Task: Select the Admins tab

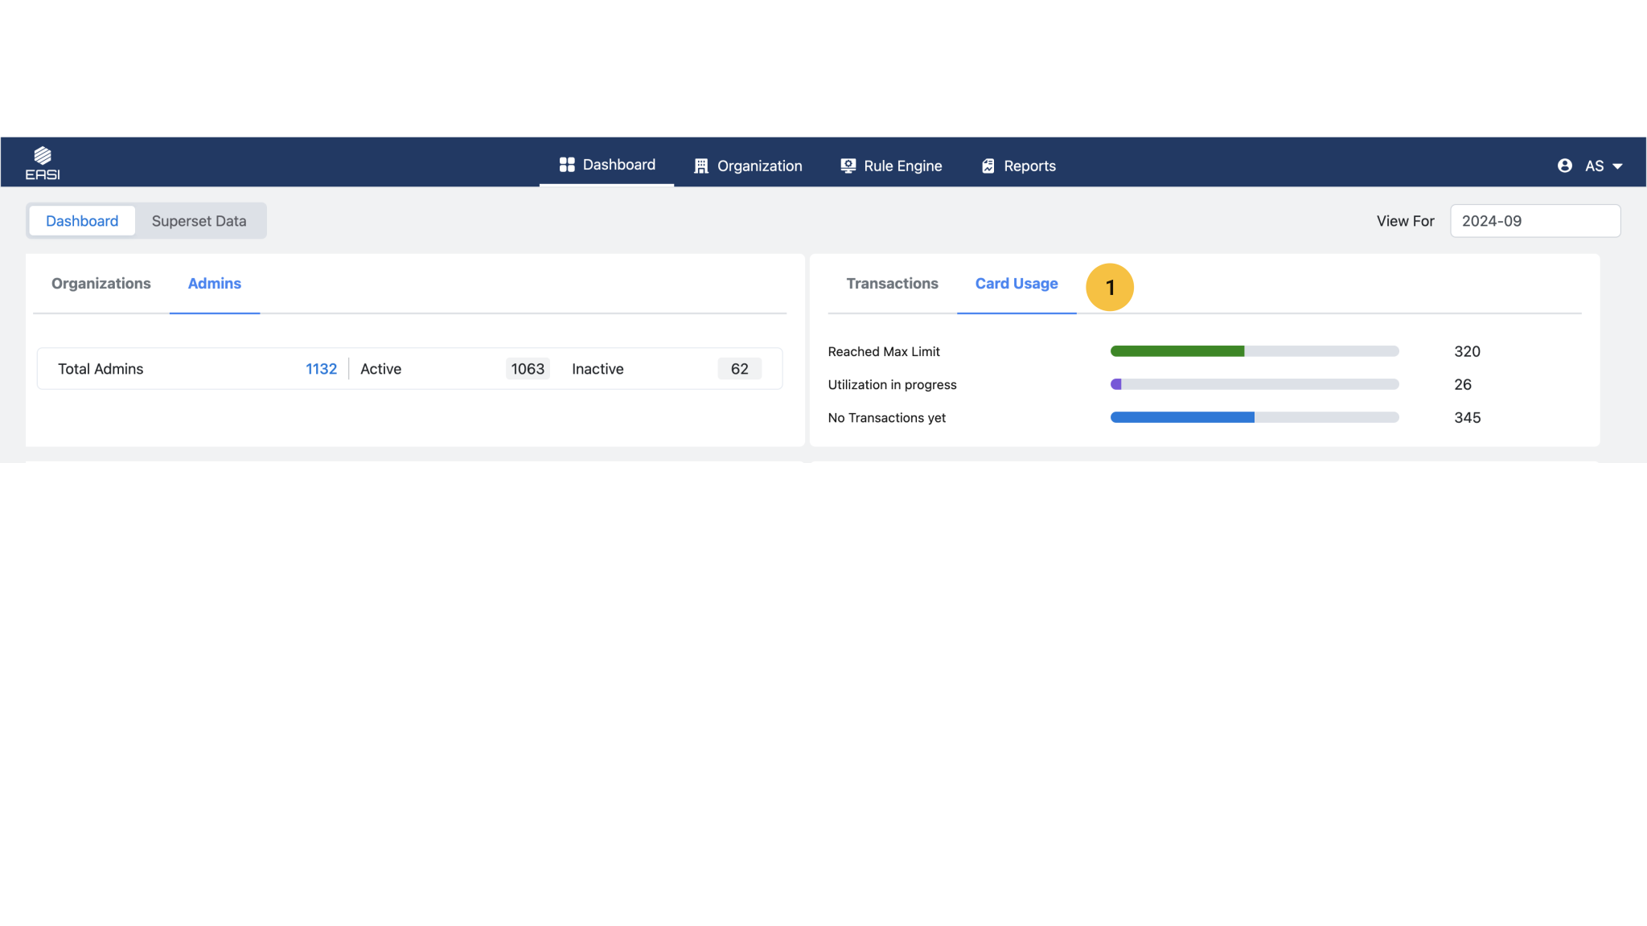Action: tap(214, 284)
